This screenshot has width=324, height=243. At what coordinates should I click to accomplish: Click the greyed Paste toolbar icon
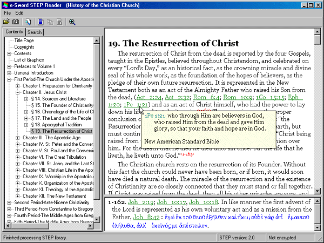point(59,22)
